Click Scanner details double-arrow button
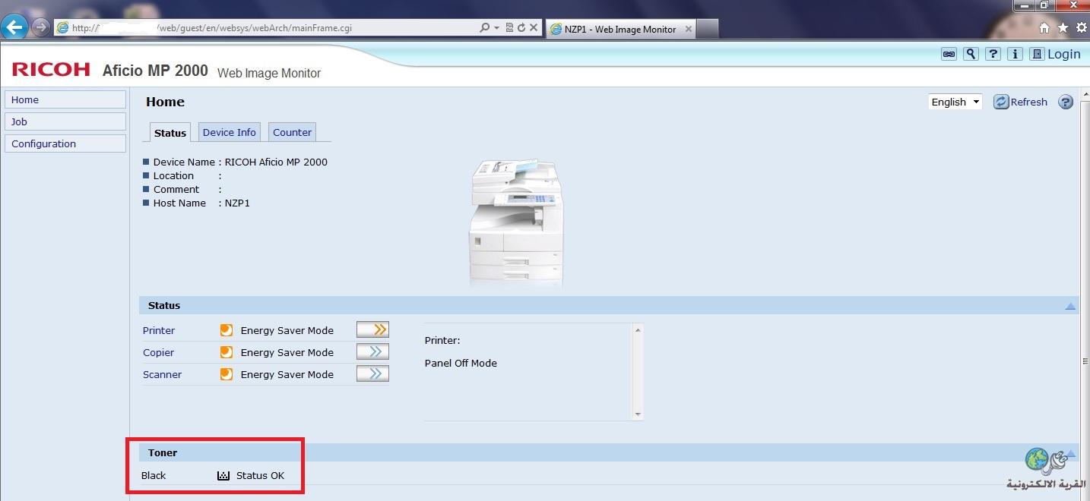 (372, 373)
